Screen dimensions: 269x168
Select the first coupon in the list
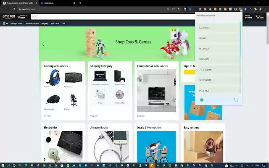pyautogui.click(x=219, y=28)
